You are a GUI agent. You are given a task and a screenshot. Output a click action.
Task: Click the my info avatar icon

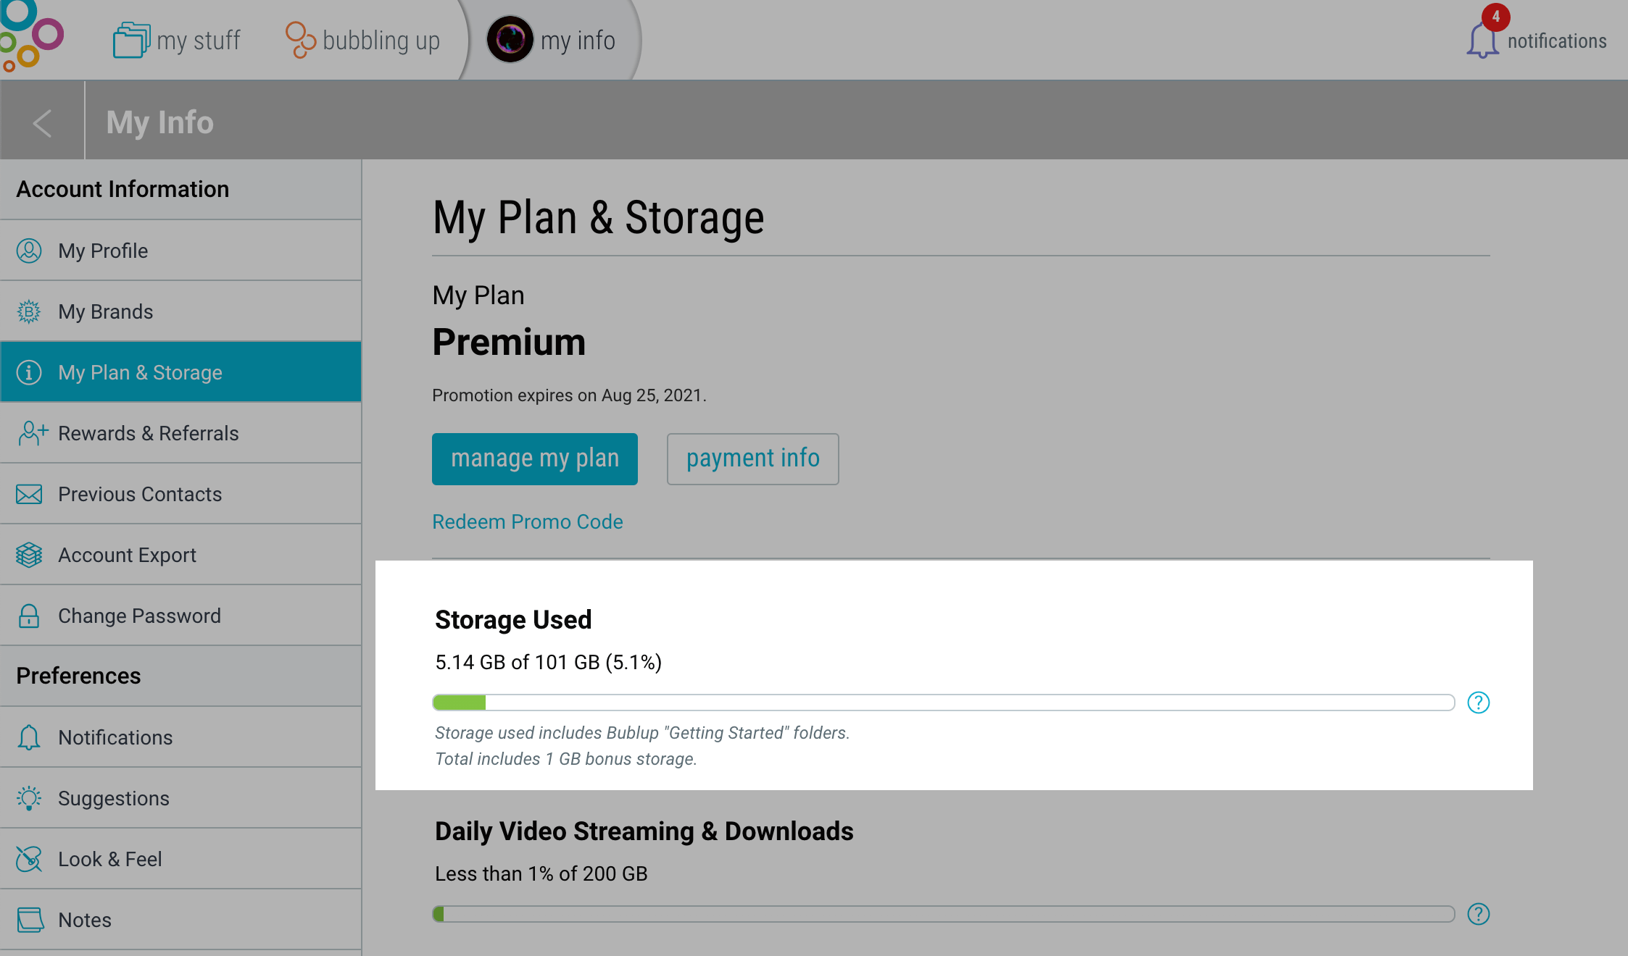point(510,40)
